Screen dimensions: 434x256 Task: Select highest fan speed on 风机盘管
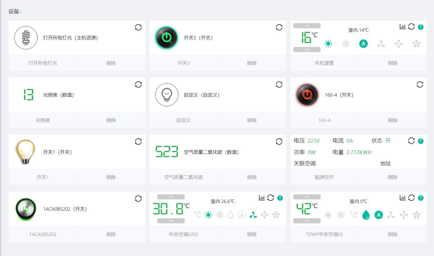click(x=417, y=44)
